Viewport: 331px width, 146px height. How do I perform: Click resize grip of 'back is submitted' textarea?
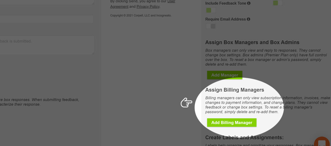click(x=93, y=53)
